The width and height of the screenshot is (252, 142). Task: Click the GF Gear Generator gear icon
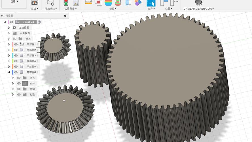tap(198, 2)
